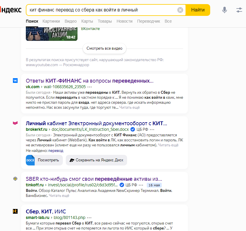This screenshot has height=231, width=246.
Task: Click verified badge next to brokerkf.ru ЦБ РФ
Action: 133,129
